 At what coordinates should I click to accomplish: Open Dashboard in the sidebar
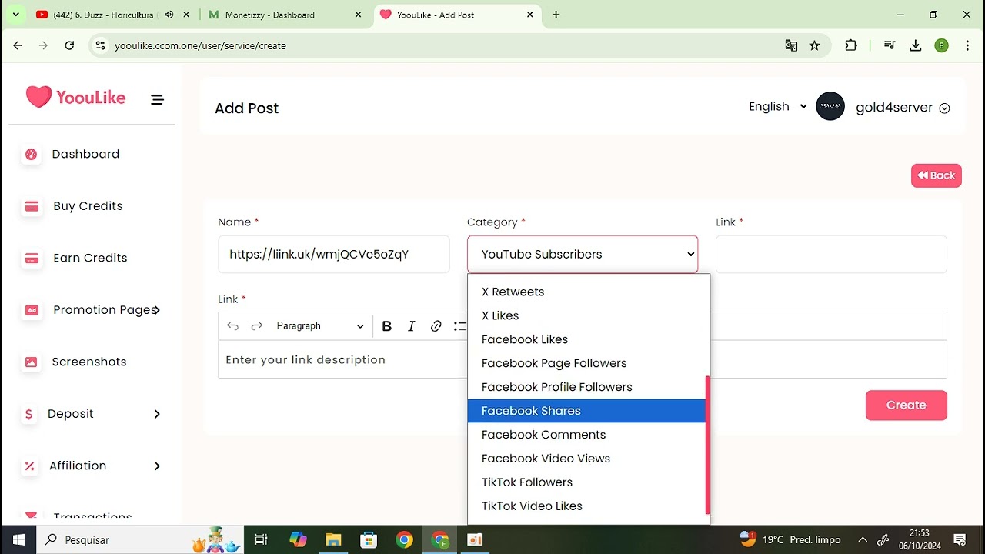[x=85, y=154]
